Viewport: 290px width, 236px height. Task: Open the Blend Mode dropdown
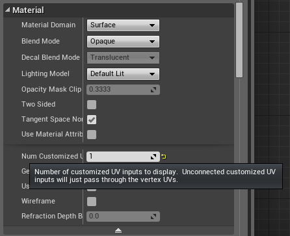click(x=123, y=42)
